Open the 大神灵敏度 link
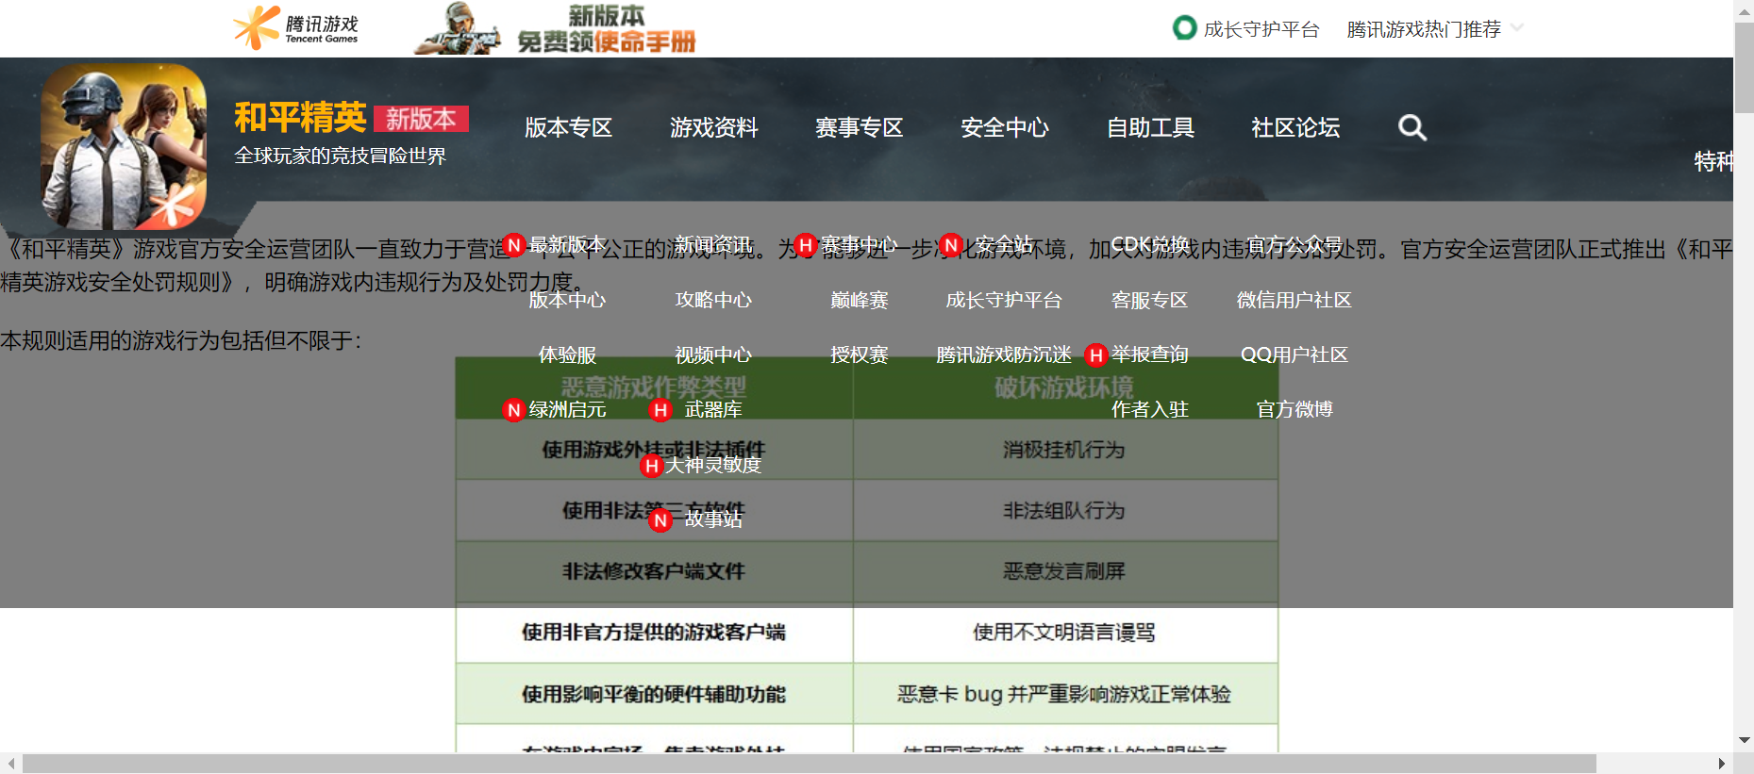1754x774 pixels. point(712,465)
